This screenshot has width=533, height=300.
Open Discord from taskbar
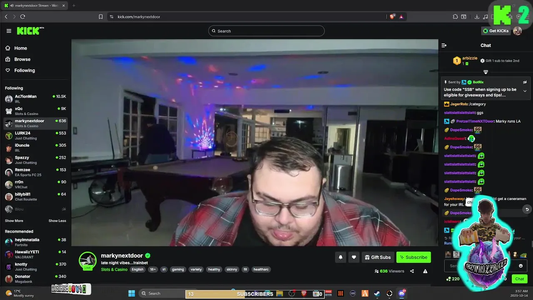pyautogui.click(x=402, y=293)
